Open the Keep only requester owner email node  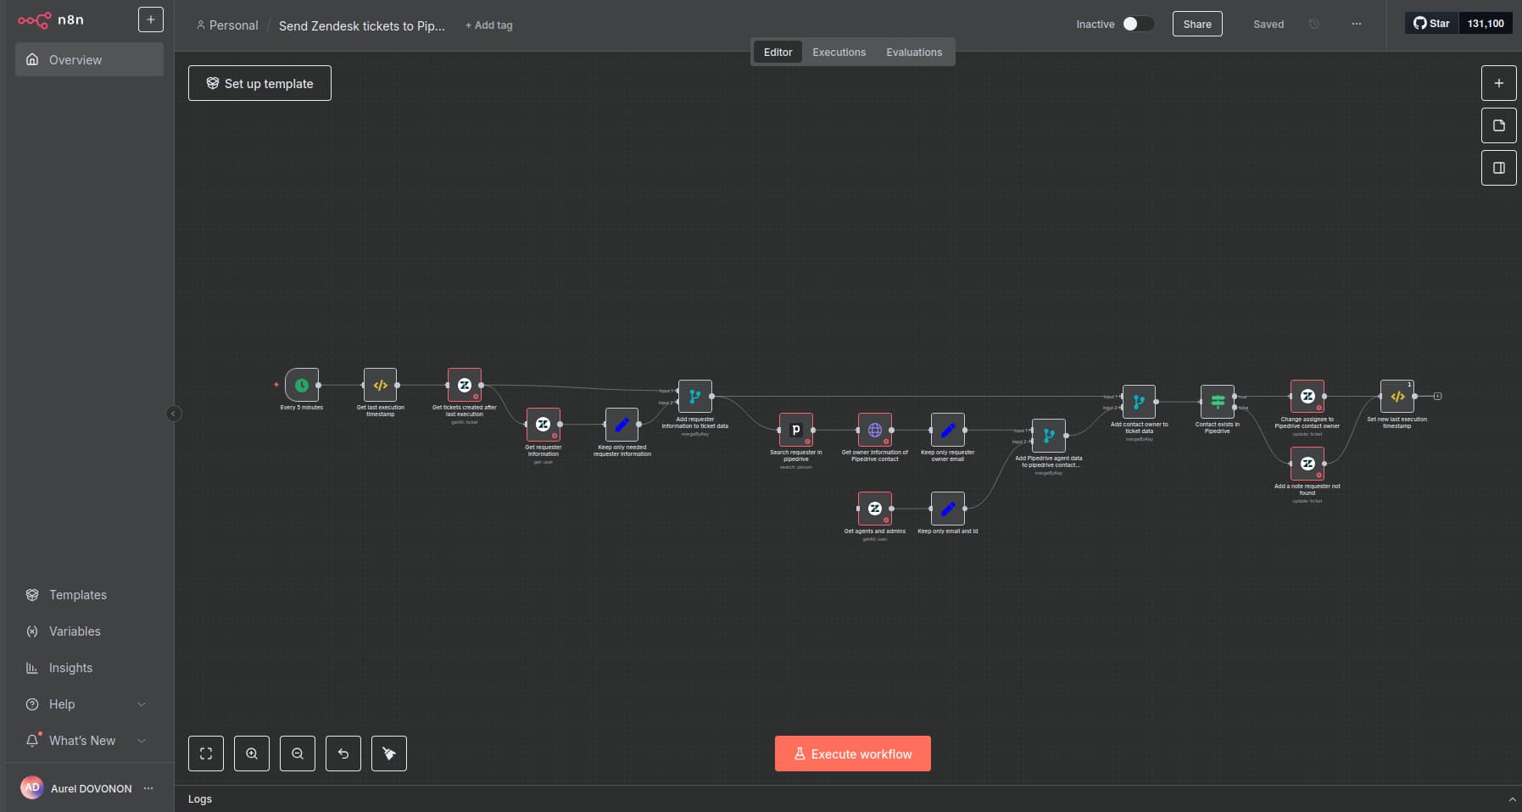(948, 430)
